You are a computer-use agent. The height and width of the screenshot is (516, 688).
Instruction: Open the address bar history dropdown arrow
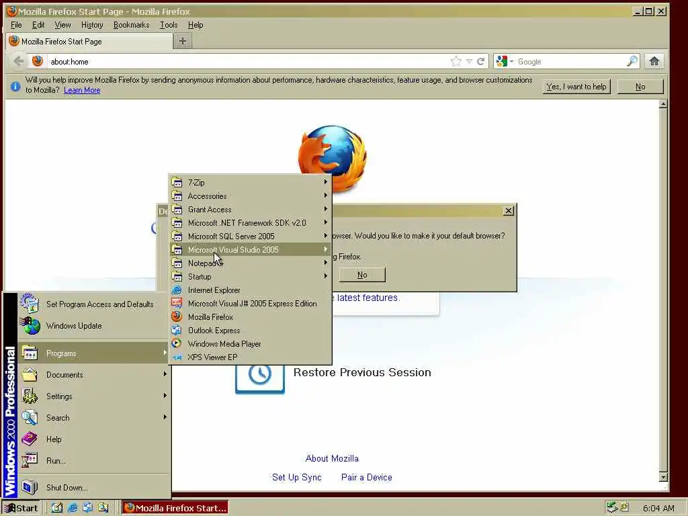pyautogui.click(x=469, y=61)
